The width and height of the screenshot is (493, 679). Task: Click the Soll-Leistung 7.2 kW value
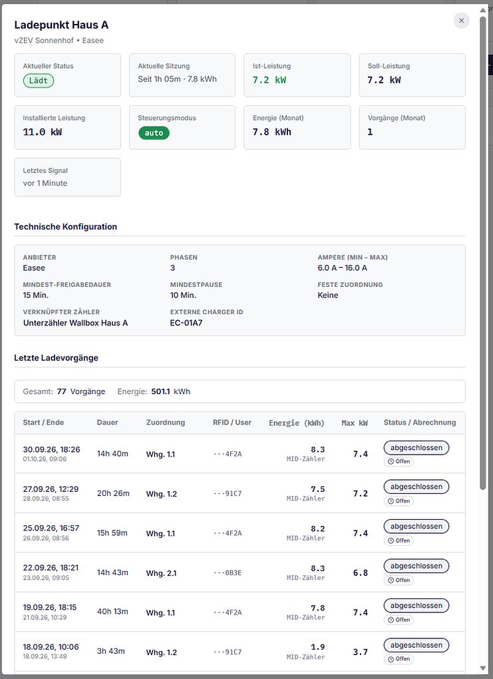click(384, 80)
